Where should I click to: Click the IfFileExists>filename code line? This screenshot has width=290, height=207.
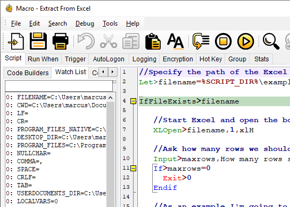tap(189, 101)
